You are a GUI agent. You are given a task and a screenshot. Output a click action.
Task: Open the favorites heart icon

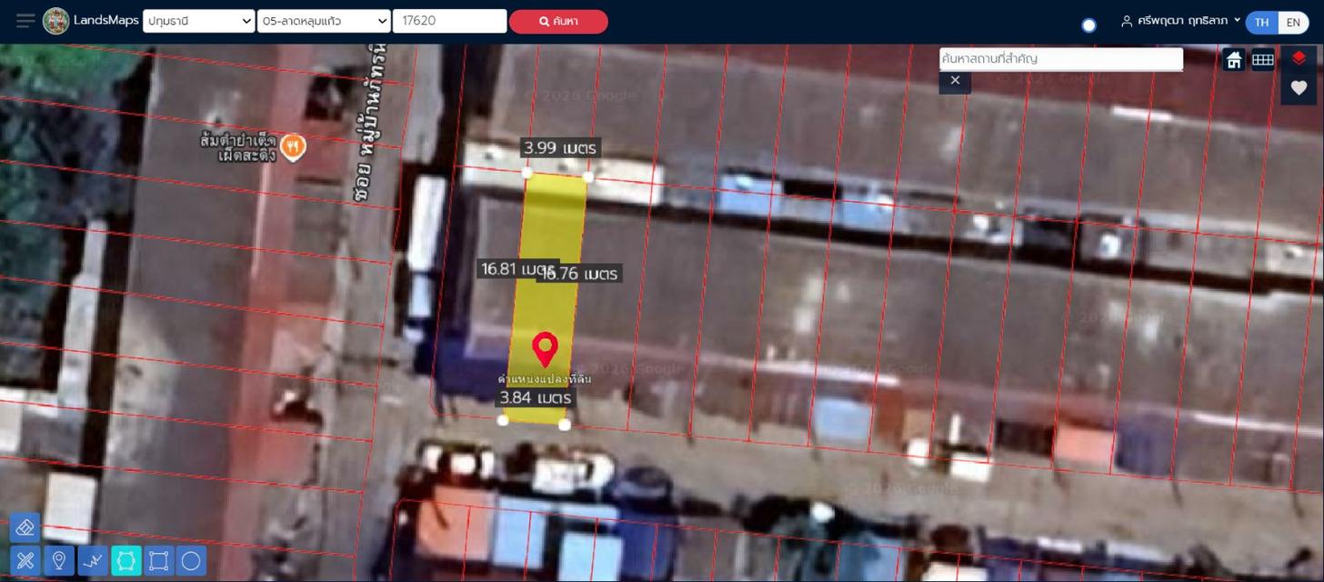coord(1299,88)
